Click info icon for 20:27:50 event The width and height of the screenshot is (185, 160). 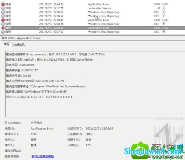3,32
